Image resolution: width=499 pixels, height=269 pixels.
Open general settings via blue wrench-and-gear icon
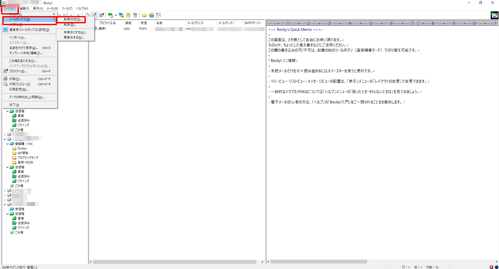tap(121, 15)
